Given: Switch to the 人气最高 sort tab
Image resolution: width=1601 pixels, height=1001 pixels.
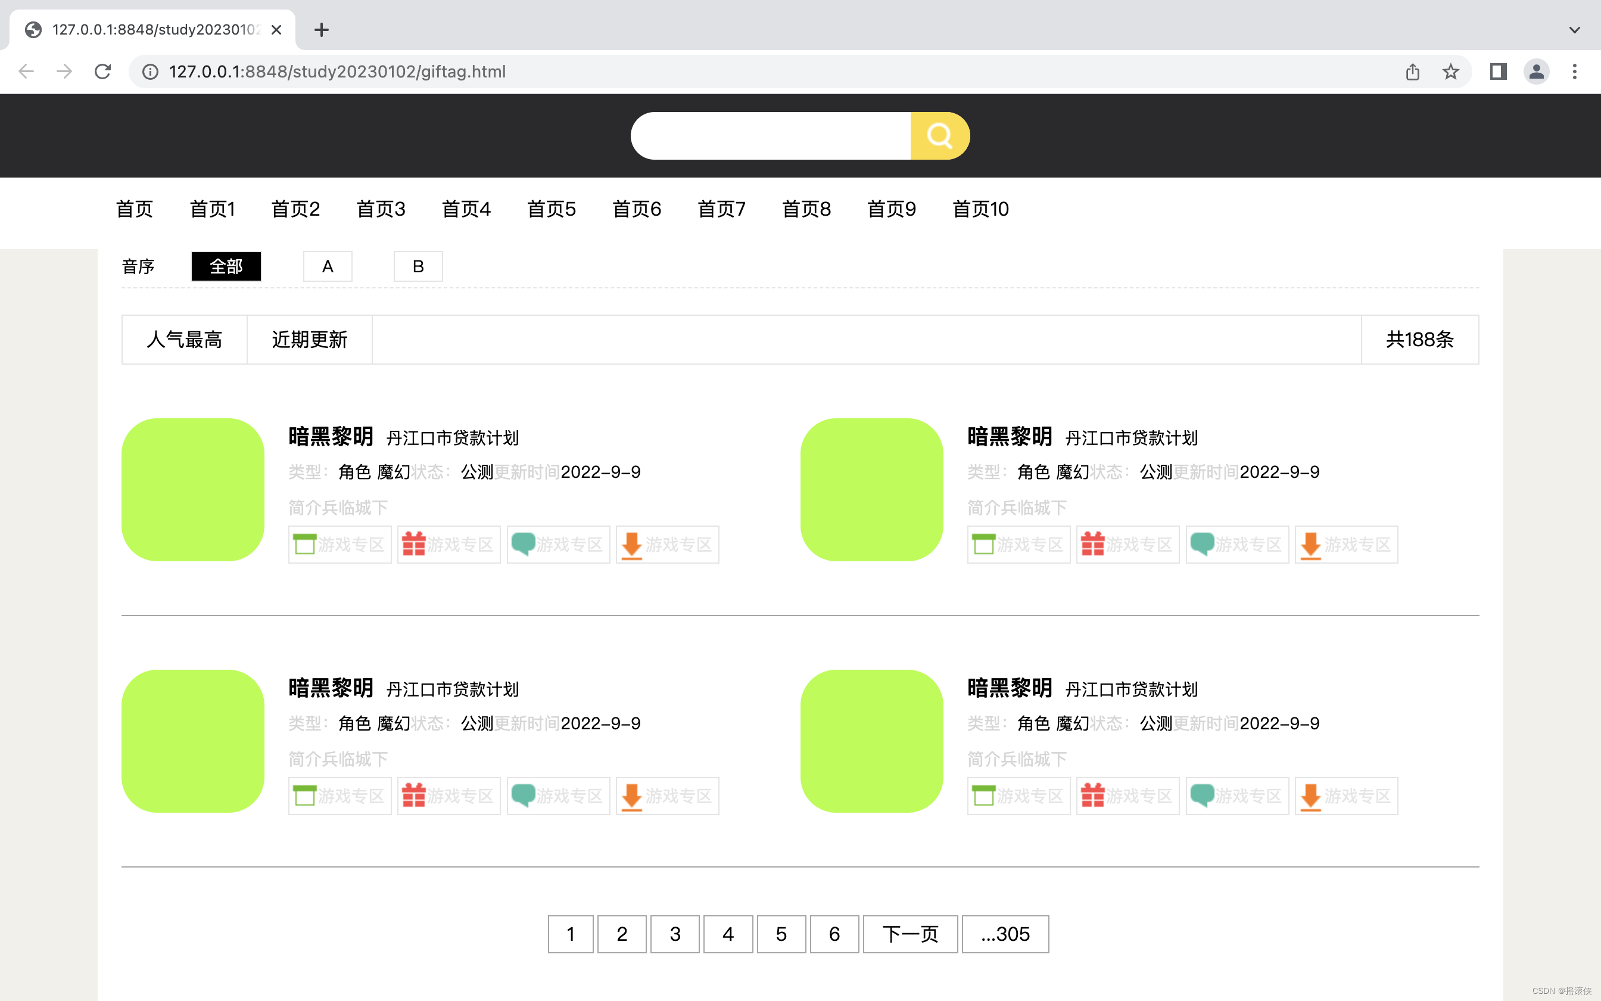Looking at the screenshot, I should (x=185, y=340).
